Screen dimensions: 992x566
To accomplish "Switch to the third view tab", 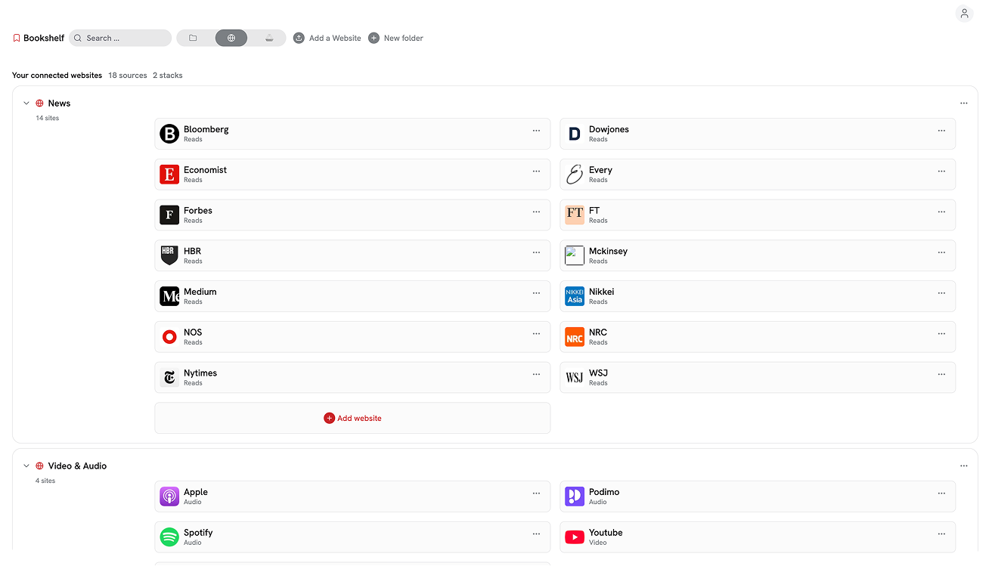I will [269, 38].
